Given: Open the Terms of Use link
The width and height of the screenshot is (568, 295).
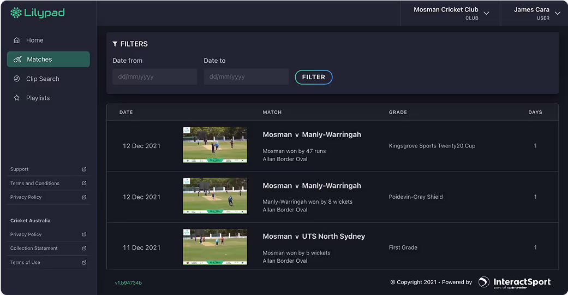Looking at the screenshot, I should tap(25, 263).
